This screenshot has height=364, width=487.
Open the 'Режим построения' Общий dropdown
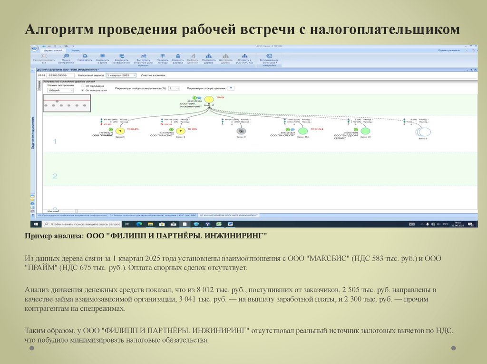[x=60, y=90]
